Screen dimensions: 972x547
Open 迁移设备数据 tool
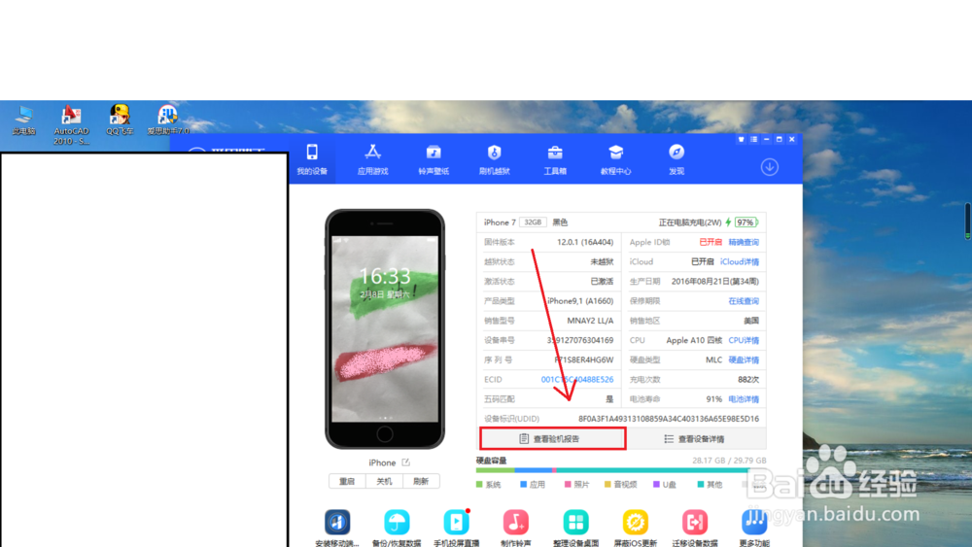pyautogui.click(x=695, y=528)
